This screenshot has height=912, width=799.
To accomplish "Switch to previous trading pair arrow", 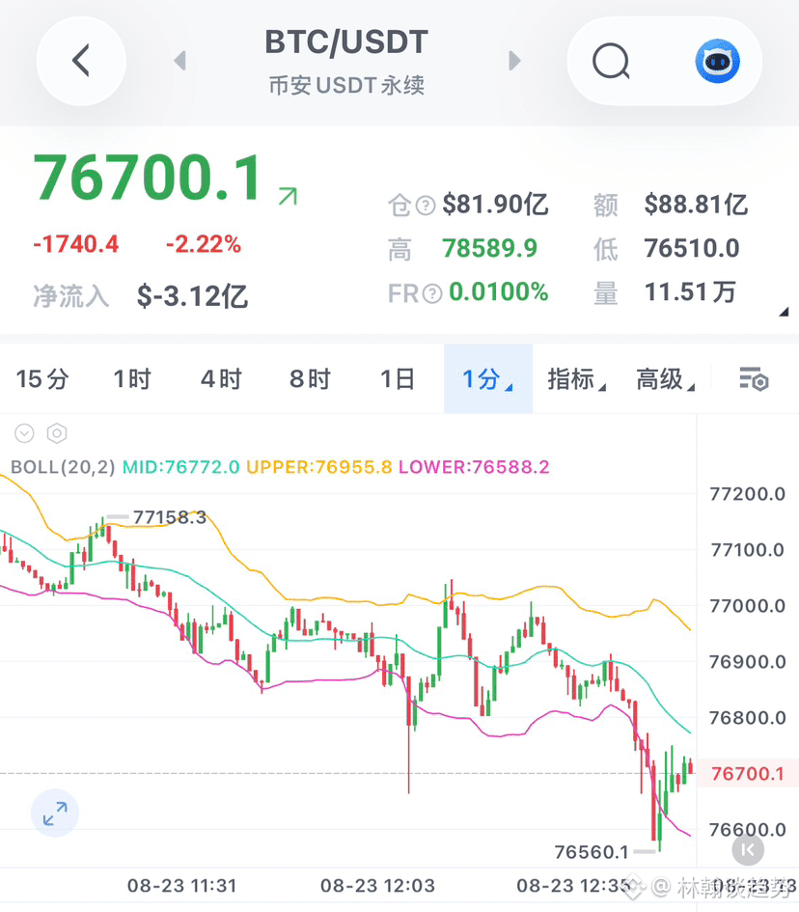I will (x=180, y=61).
